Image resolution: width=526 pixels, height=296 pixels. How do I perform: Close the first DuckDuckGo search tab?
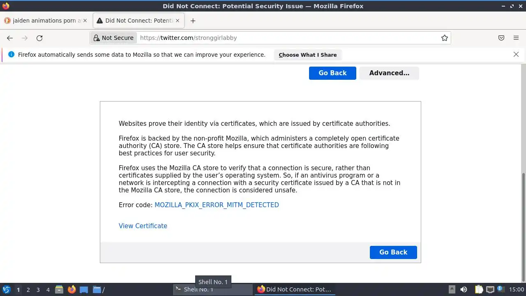[85, 21]
